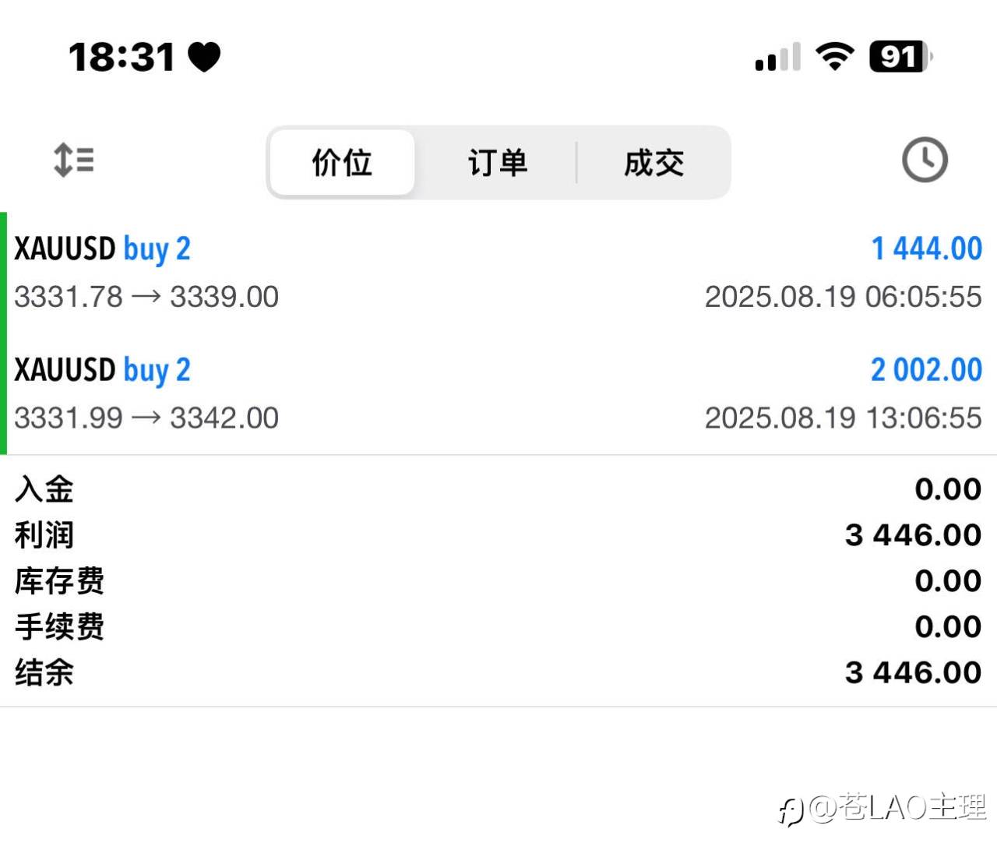Tap the 2025.08.19 06:05:55 timestamp
This screenshot has width=997, height=857.
click(843, 297)
